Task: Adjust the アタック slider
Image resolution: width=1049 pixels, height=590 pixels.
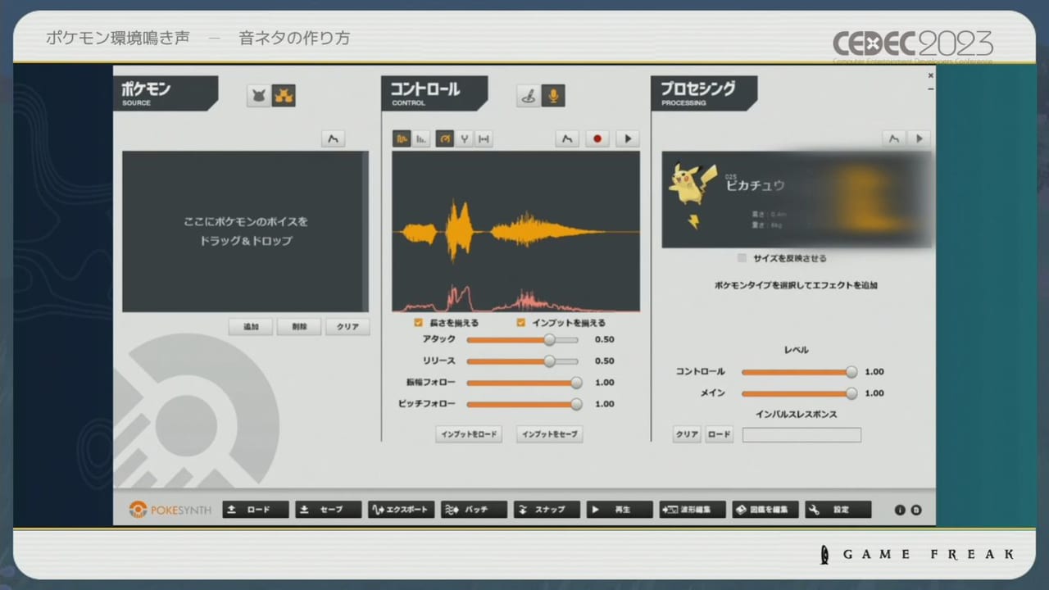Action: tap(522, 339)
